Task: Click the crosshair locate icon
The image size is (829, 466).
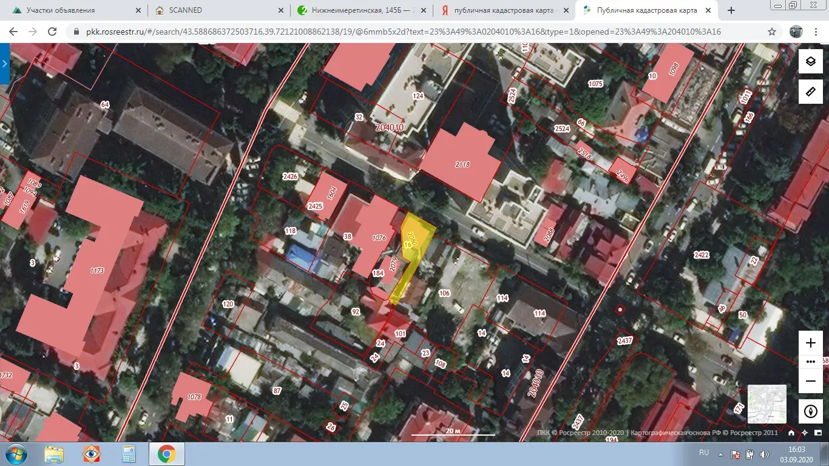Action: pos(805,433)
